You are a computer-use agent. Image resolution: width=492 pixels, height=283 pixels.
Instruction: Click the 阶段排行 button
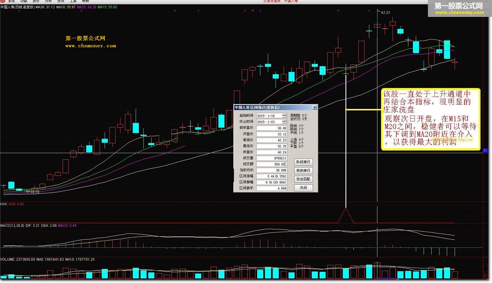click(303, 162)
